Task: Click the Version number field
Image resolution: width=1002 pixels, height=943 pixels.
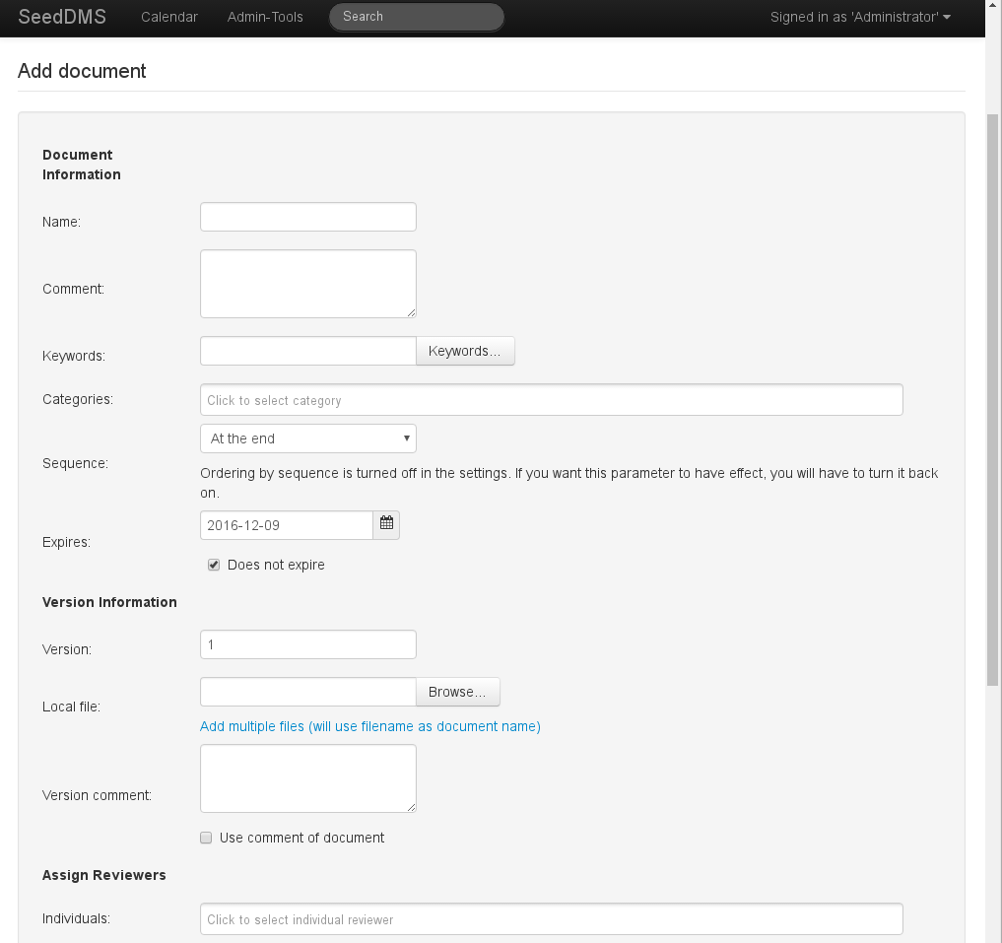Action: pyautogui.click(x=307, y=644)
